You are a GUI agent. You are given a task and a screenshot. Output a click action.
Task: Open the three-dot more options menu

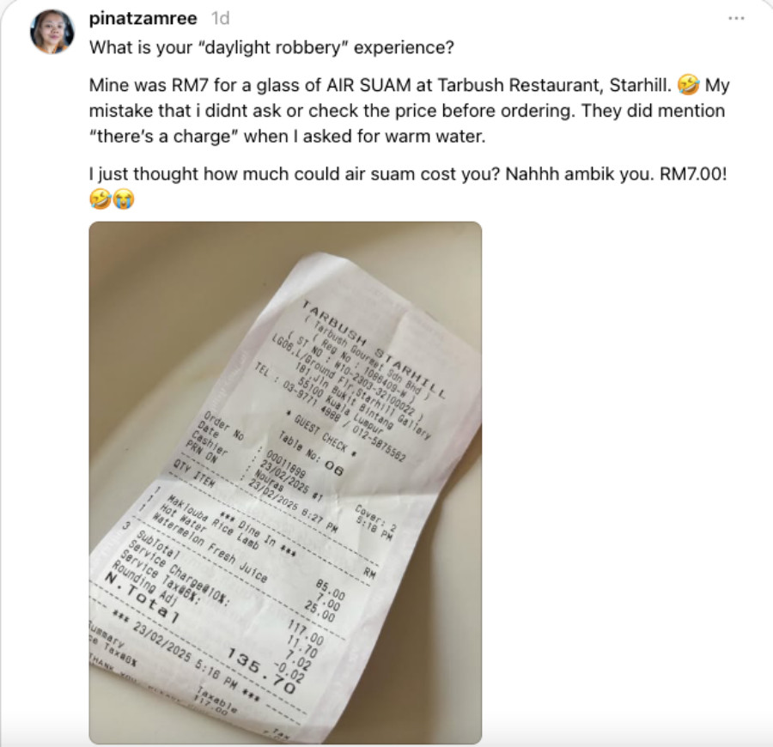736,18
